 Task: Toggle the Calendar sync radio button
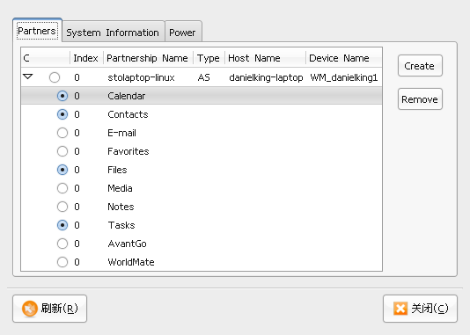[x=62, y=96]
